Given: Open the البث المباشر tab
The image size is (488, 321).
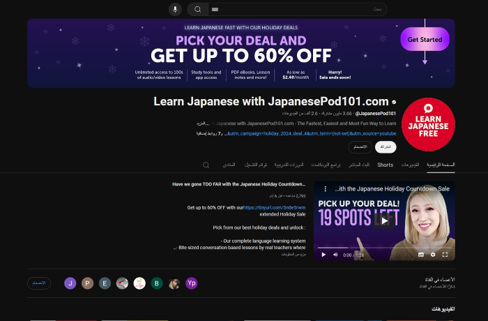Looking at the screenshot, I should (x=359, y=165).
